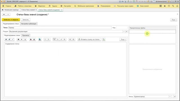
Task: Align article text to the left
Action: tap(54, 39)
